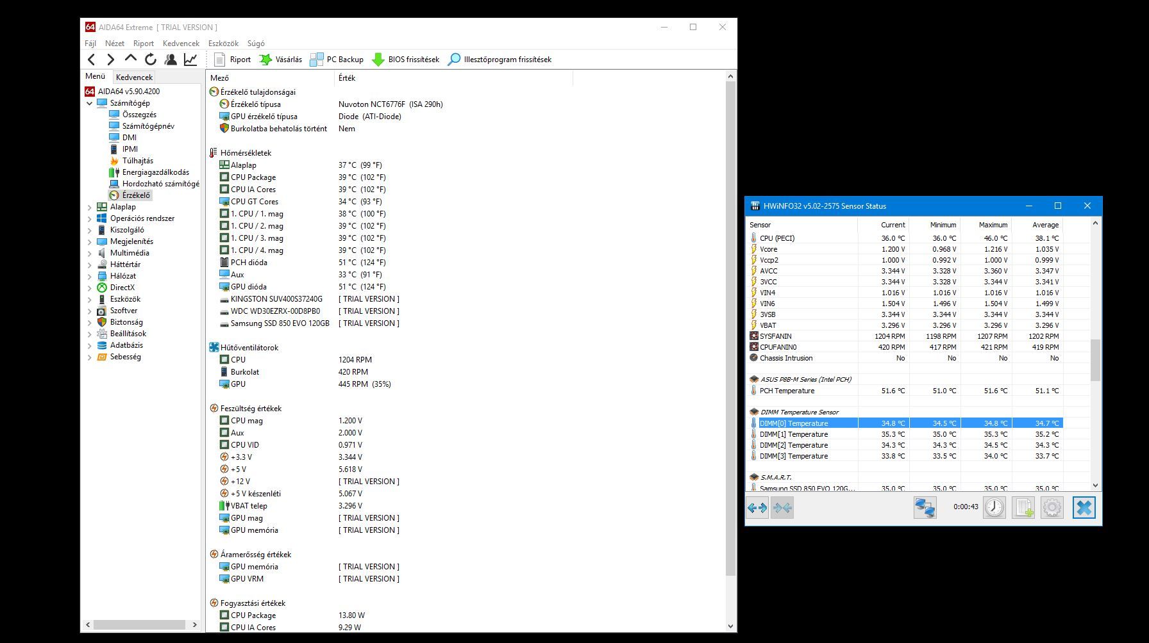Click the AIDA64 vertical scrollbar thumb
Image resolution: width=1149 pixels, height=643 pixels.
coord(730,328)
